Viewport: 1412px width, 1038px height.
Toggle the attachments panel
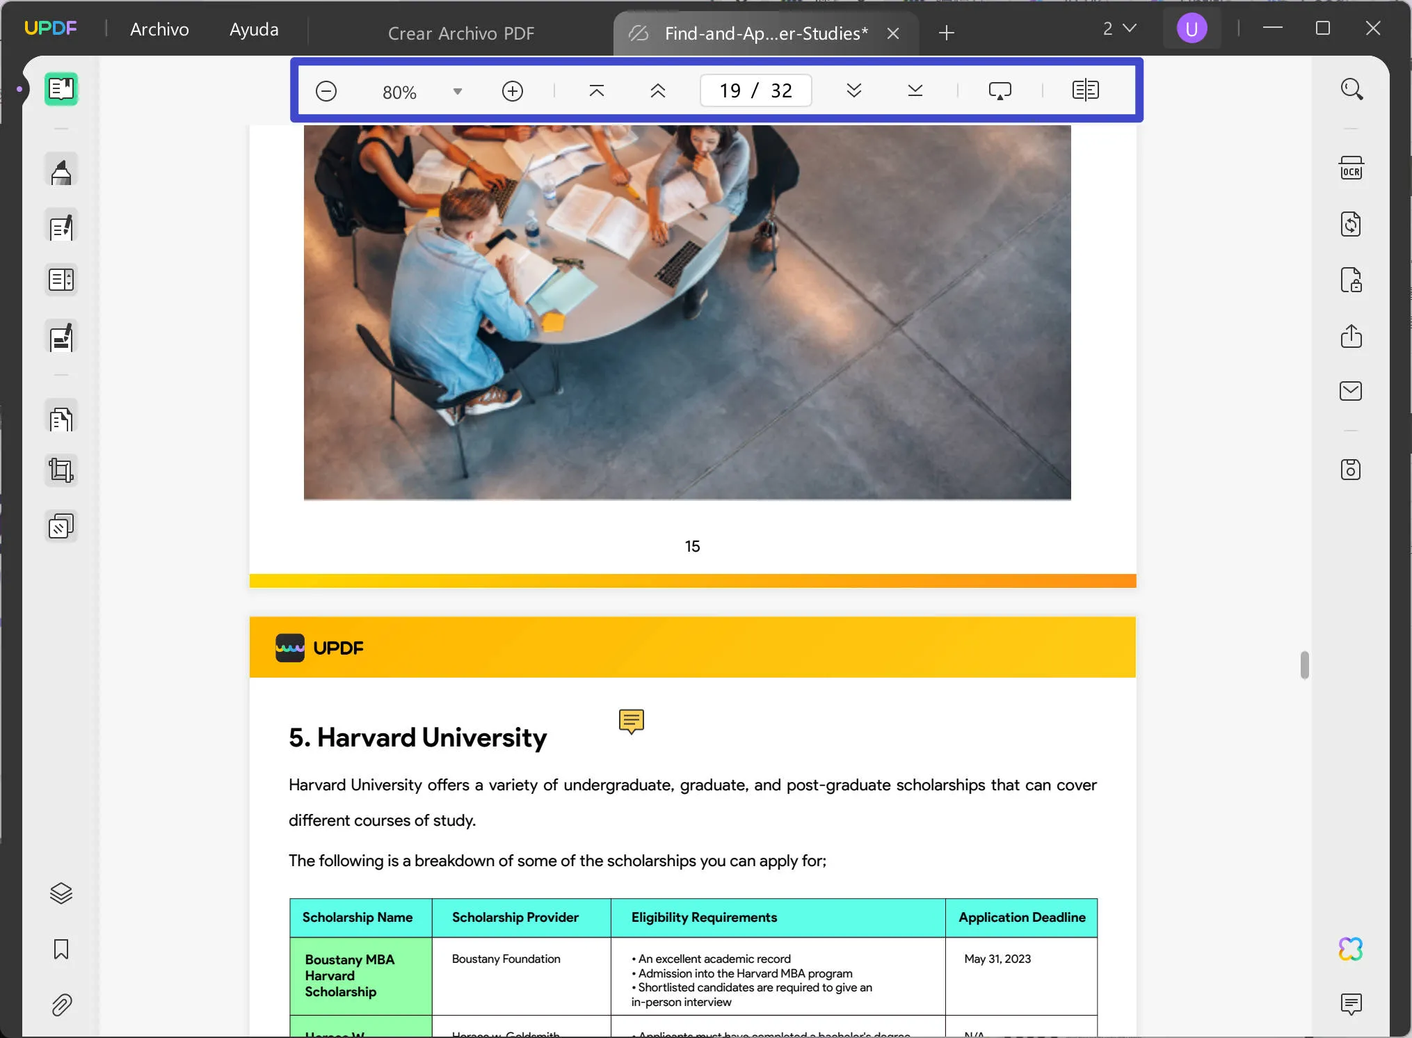[61, 1005]
